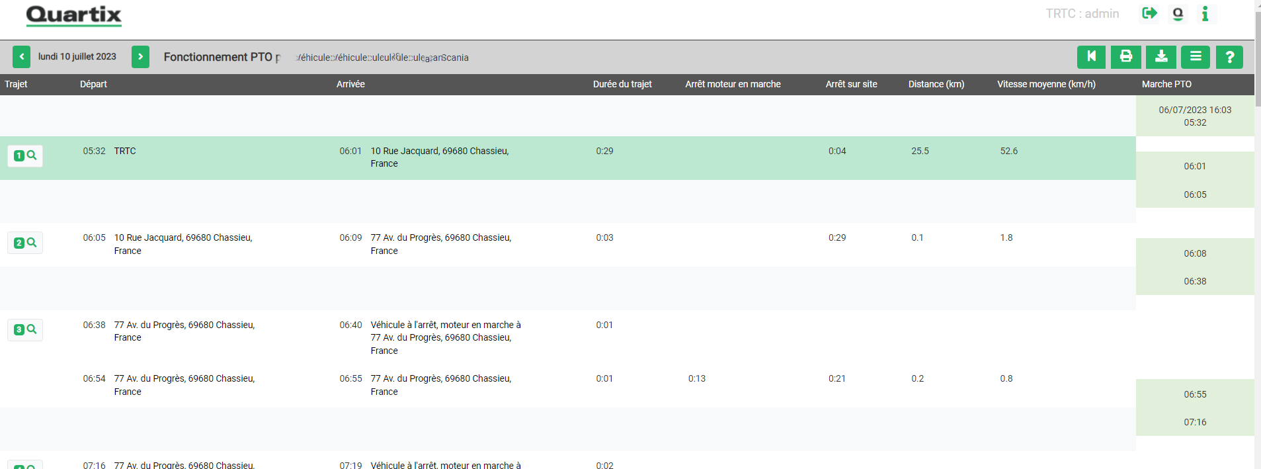The height and width of the screenshot is (469, 1261).
Task: Download the report
Action: click(x=1161, y=57)
